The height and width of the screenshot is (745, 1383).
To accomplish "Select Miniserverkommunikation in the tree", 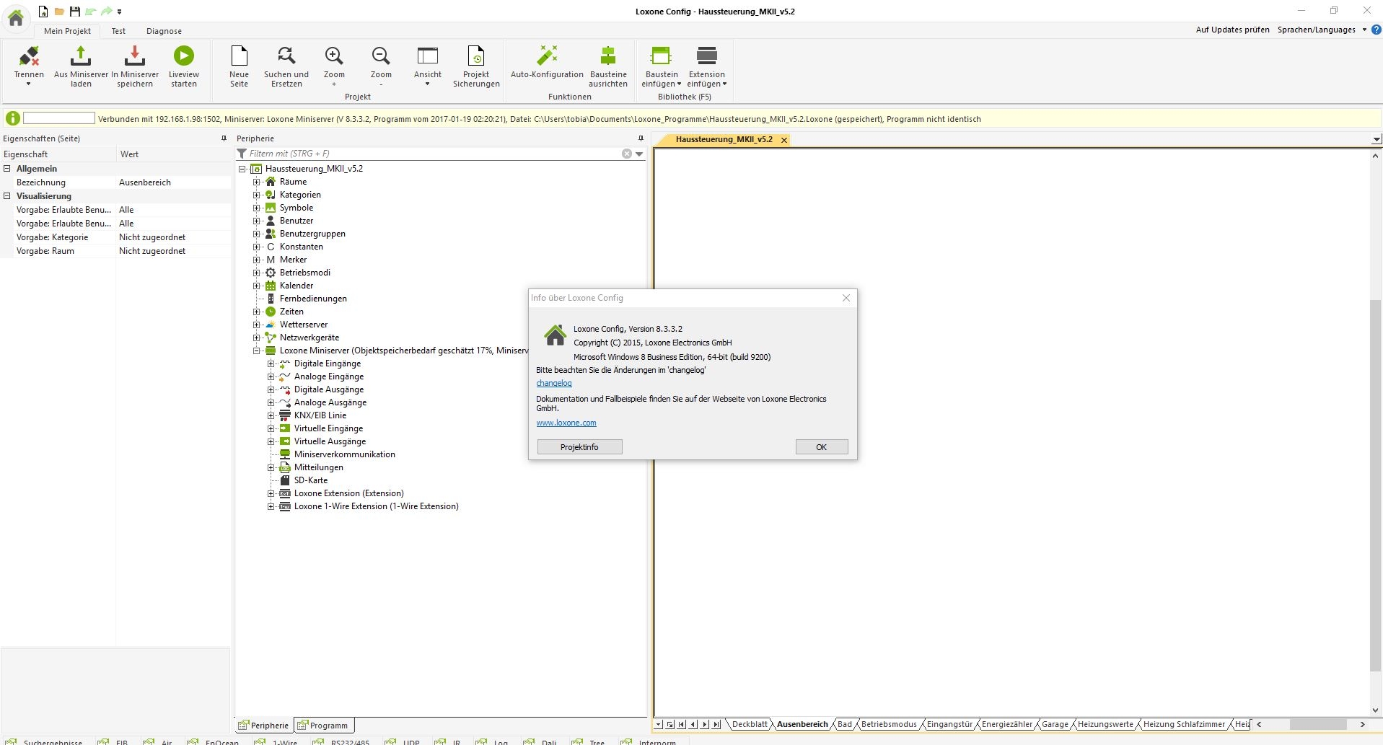I will click(x=344, y=454).
